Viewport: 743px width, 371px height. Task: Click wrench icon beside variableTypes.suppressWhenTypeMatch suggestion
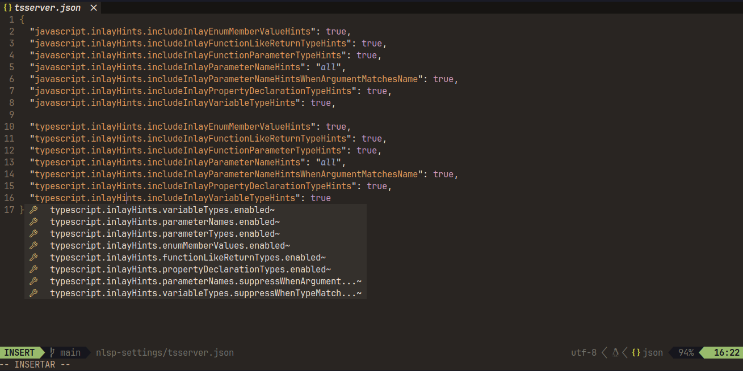[x=33, y=293]
